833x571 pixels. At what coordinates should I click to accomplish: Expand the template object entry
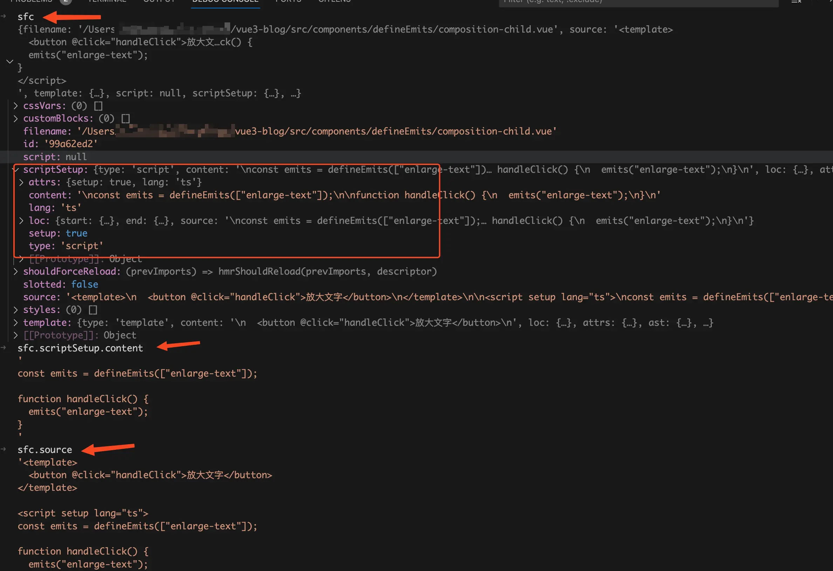[x=16, y=323]
